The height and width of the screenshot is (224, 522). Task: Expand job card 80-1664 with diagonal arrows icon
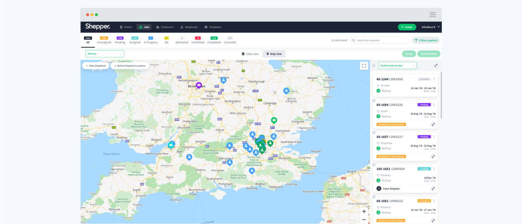click(433, 124)
